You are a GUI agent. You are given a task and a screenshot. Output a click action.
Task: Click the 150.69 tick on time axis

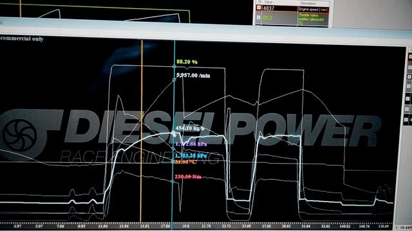click(384, 226)
